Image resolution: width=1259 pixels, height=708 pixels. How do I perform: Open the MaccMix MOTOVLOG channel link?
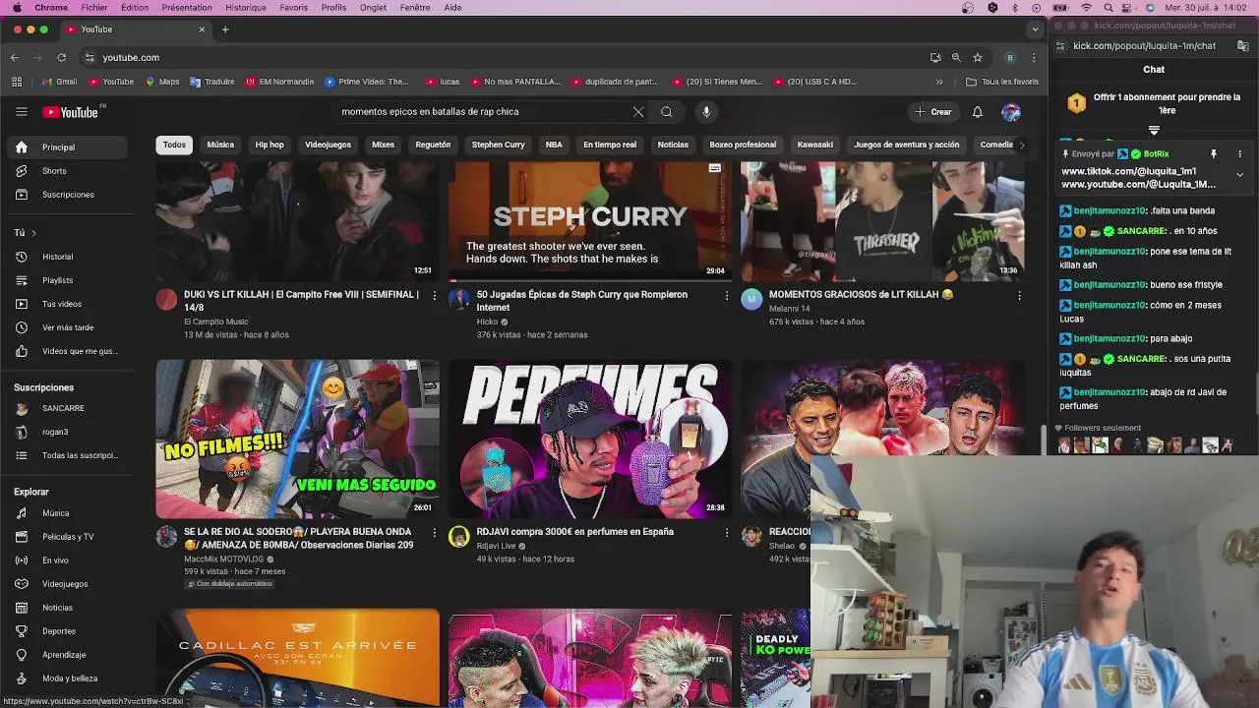point(224,559)
